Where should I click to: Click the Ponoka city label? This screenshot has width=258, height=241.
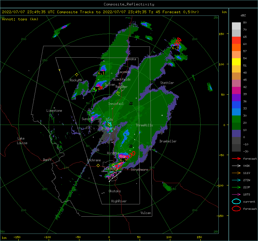[131, 59]
